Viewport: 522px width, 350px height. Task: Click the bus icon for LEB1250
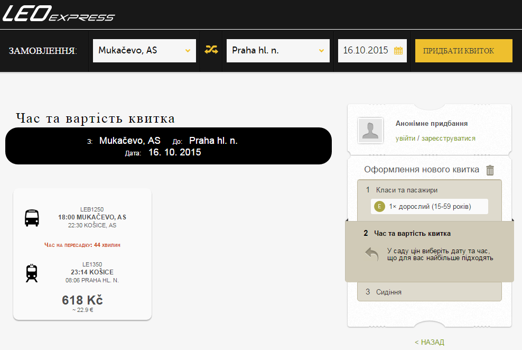pyautogui.click(x=32, y=218)
